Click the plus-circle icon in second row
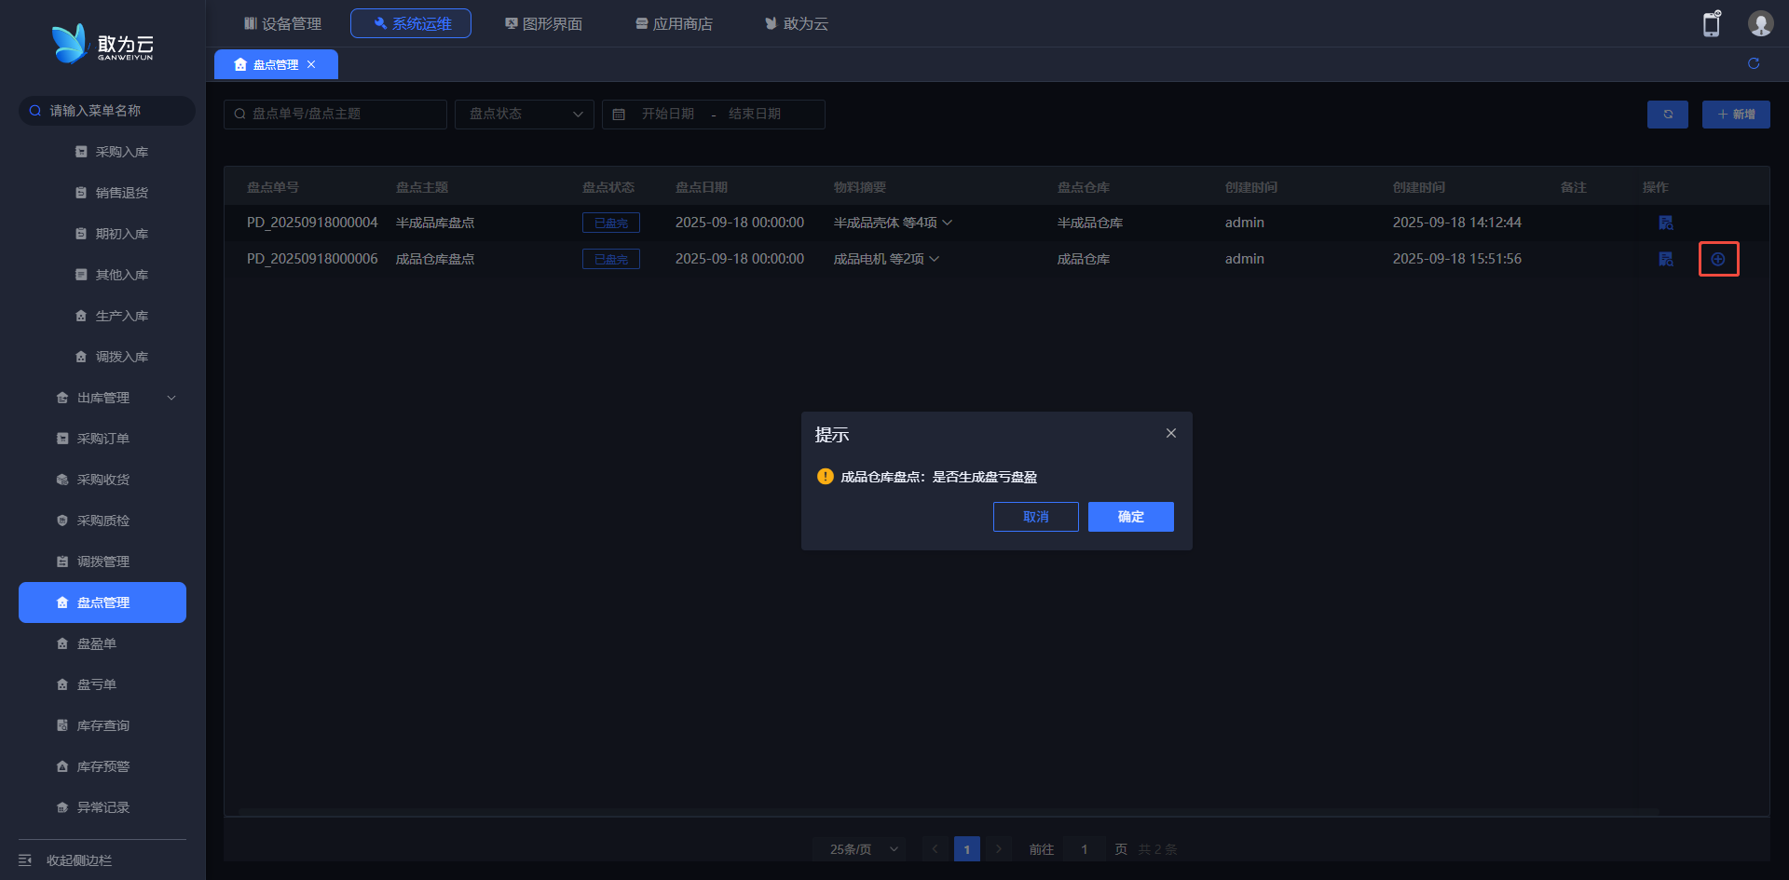1789x880 pixels. click(x=1718, y=259)
